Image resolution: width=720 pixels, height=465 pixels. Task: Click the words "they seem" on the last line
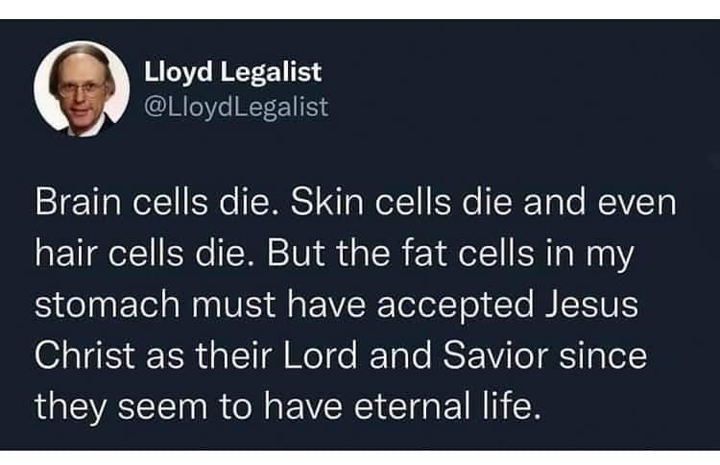(121, 407)
